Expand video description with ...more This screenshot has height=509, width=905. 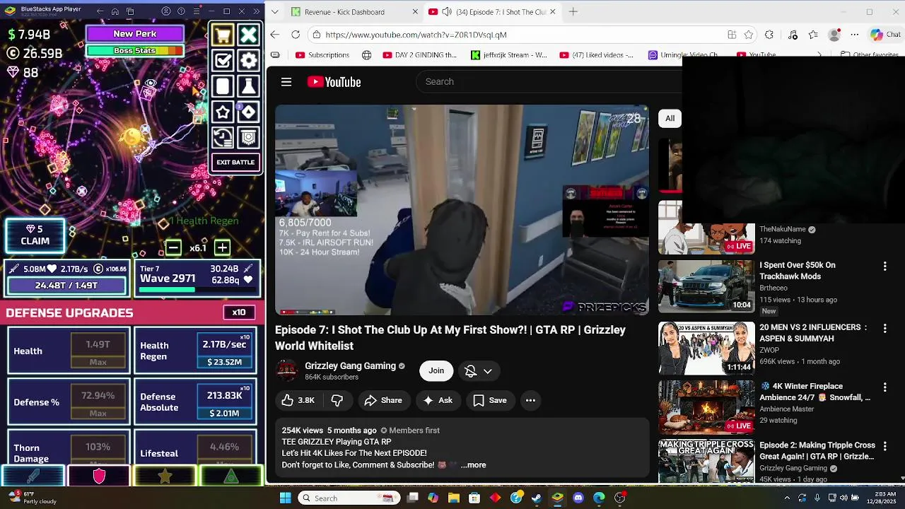tap(473, 465)
